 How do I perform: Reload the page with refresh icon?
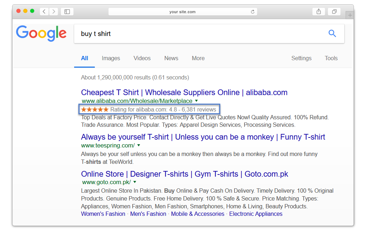253,12
